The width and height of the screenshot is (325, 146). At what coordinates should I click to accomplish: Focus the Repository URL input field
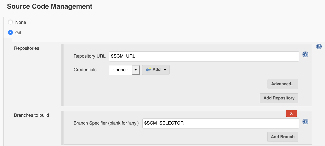tap(204, 56)
